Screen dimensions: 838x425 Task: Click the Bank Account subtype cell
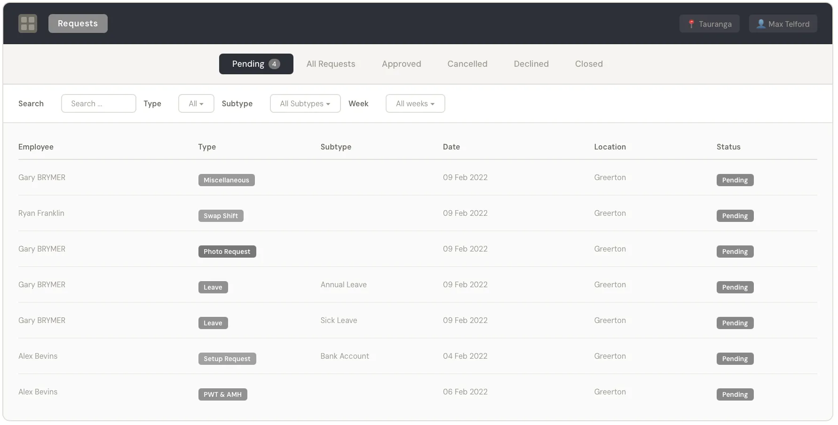345,356
